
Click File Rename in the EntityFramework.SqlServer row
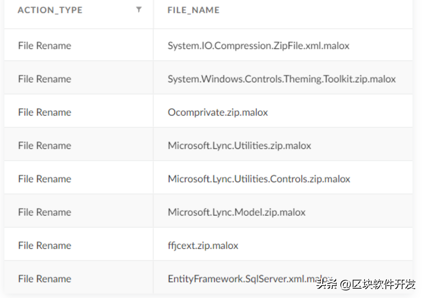click(x=44, y=279)
